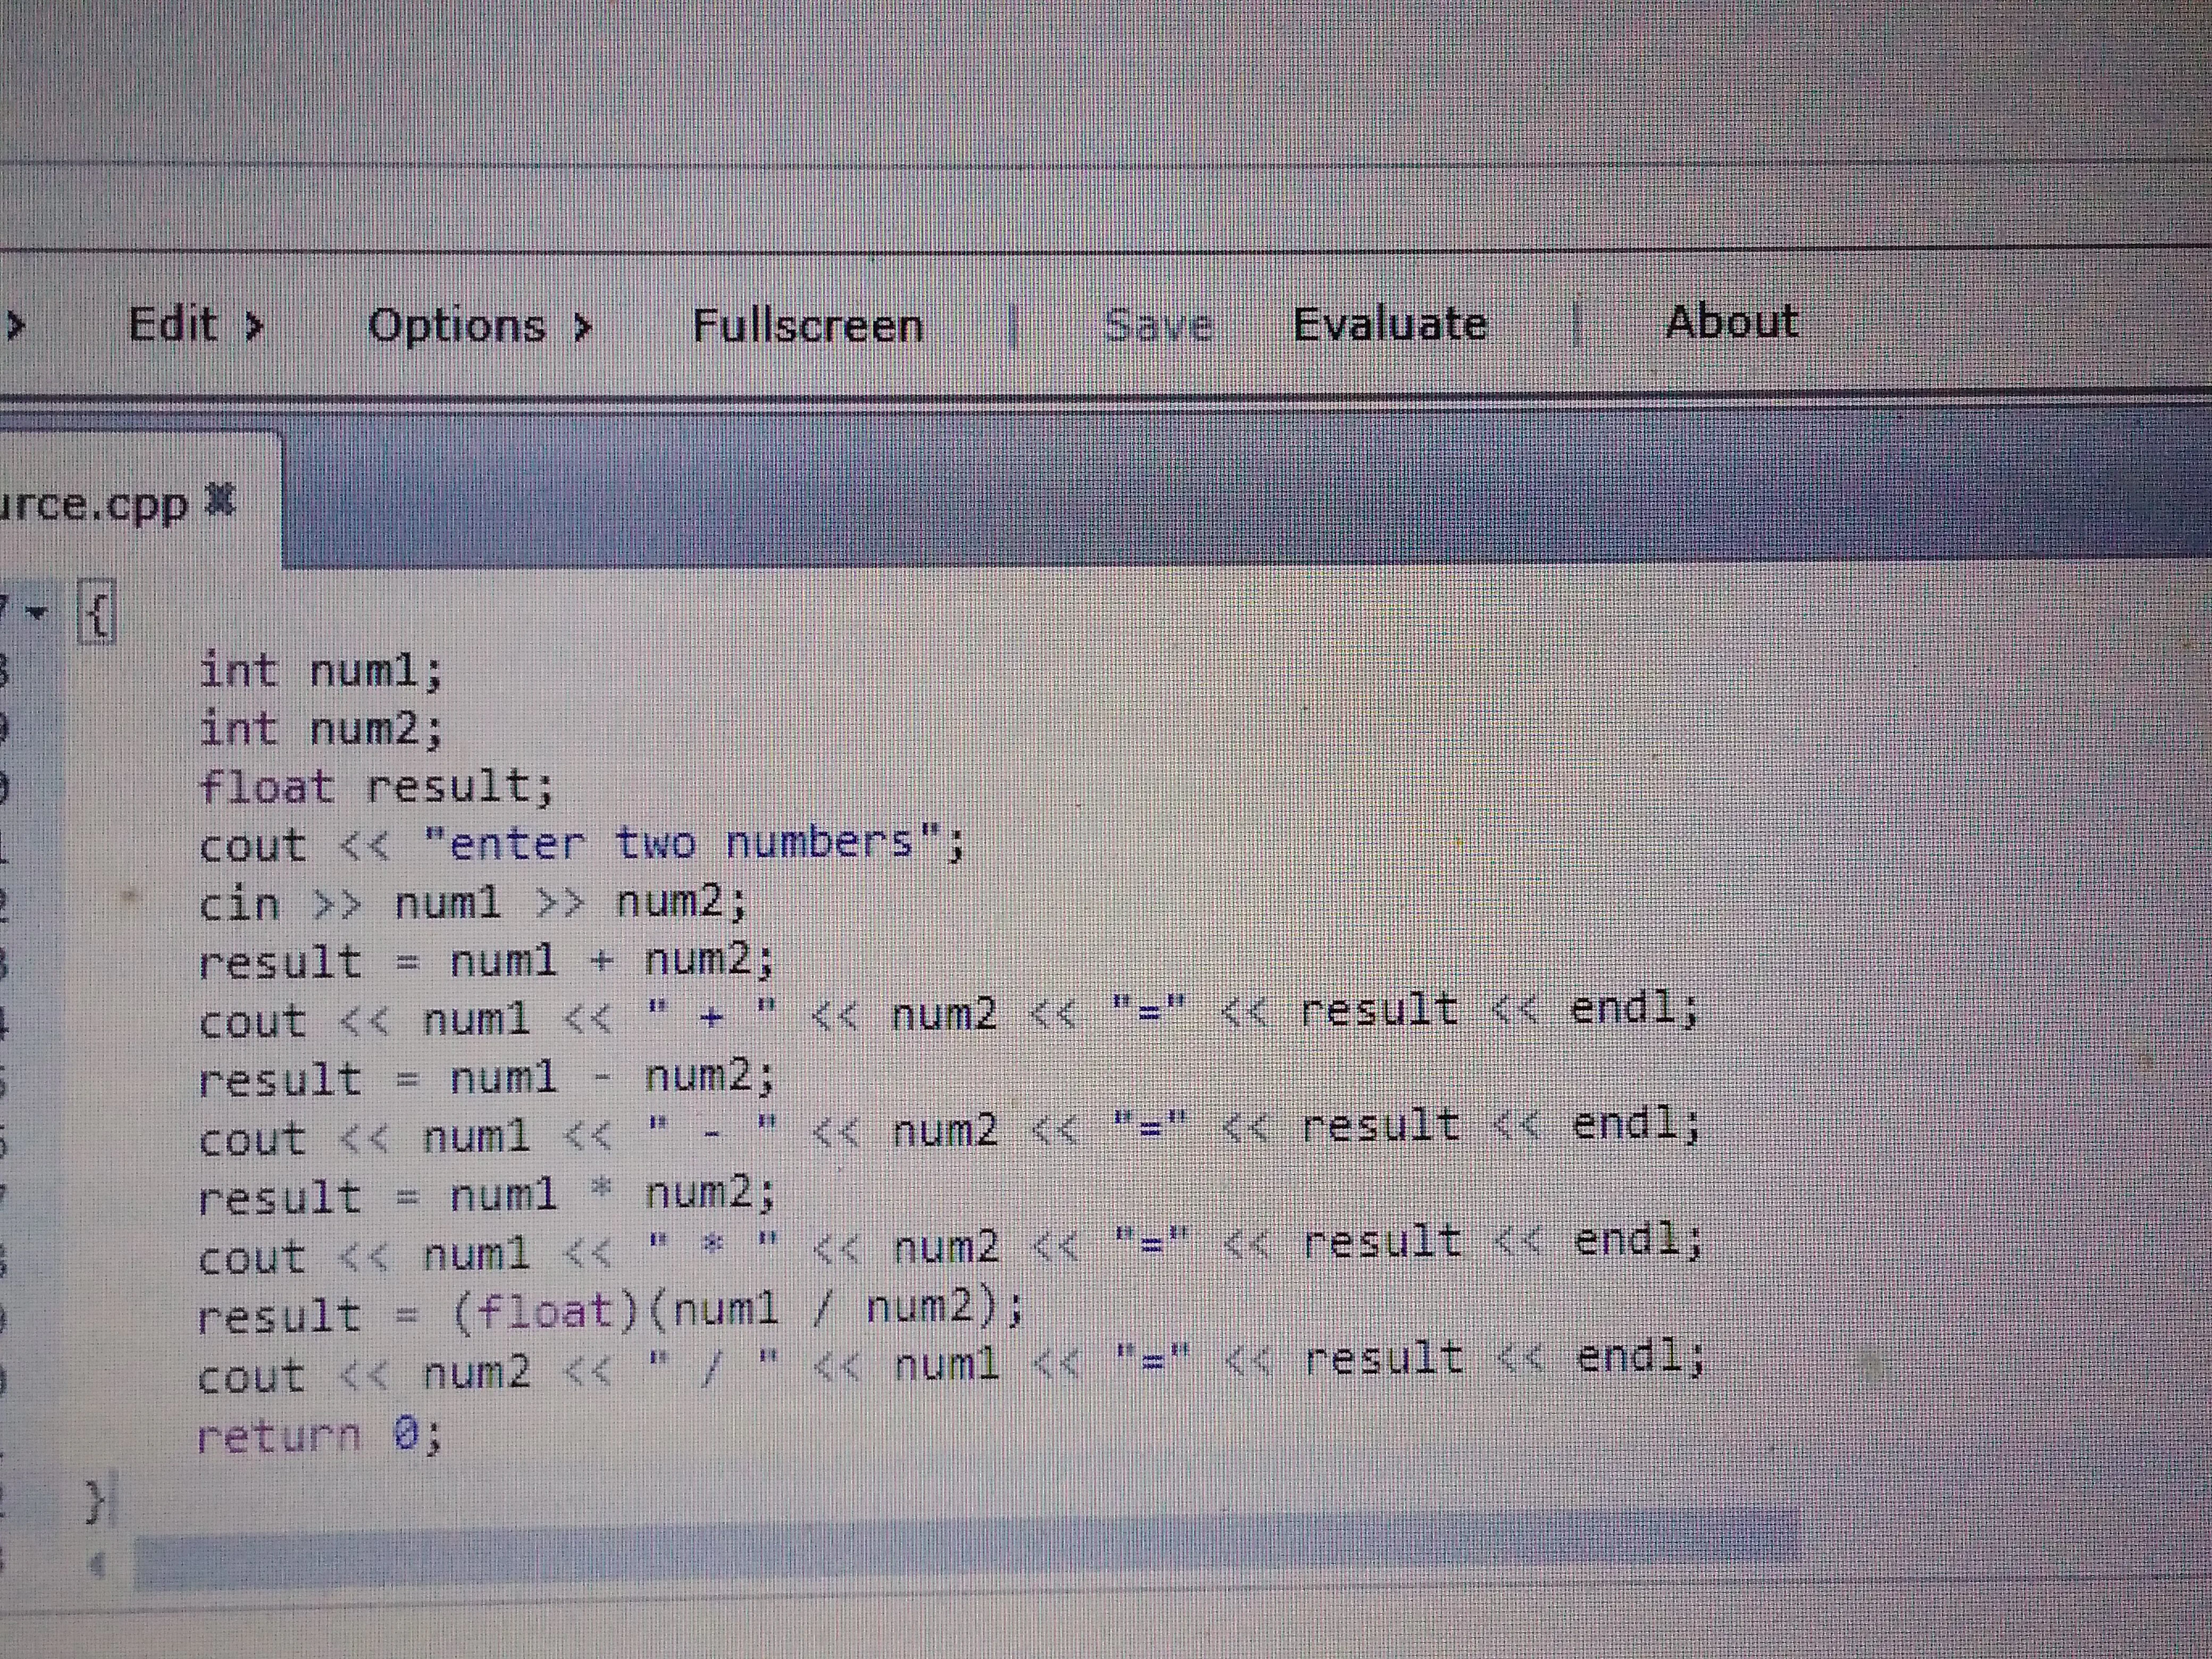The image size is (2212, 1659).
Task: Click the highlighted opening brace
Action: tap(97, 613)
